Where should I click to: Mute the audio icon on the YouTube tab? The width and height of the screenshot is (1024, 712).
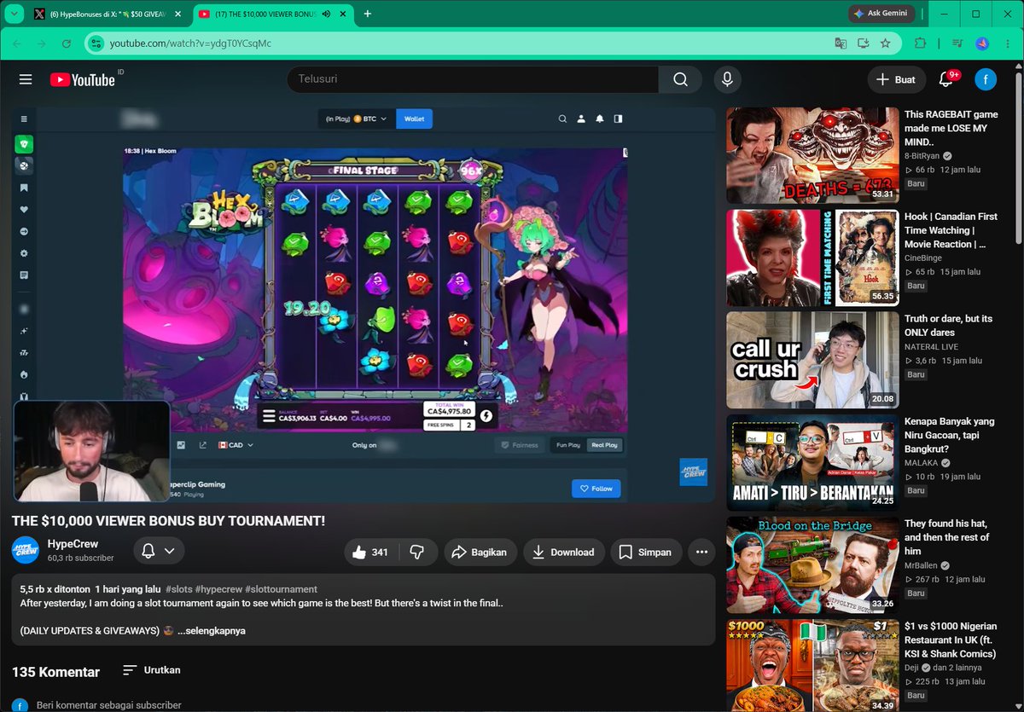point(326,14)
